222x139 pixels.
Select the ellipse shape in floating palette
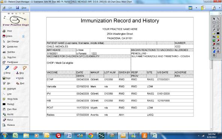(218, 23)
